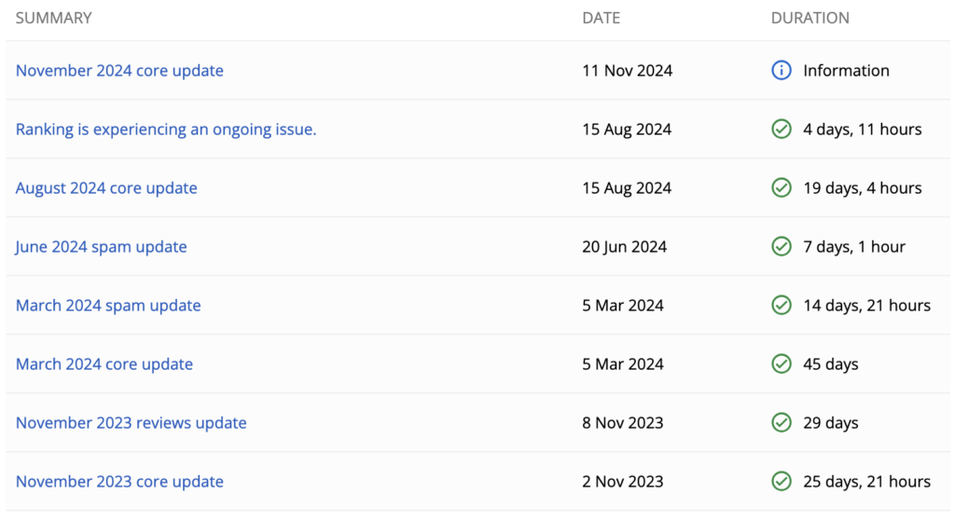Open November 2023 reviews update link
The height and width of the screenshot is (520, 955).
pyautogui.click(x=131, y=423)
